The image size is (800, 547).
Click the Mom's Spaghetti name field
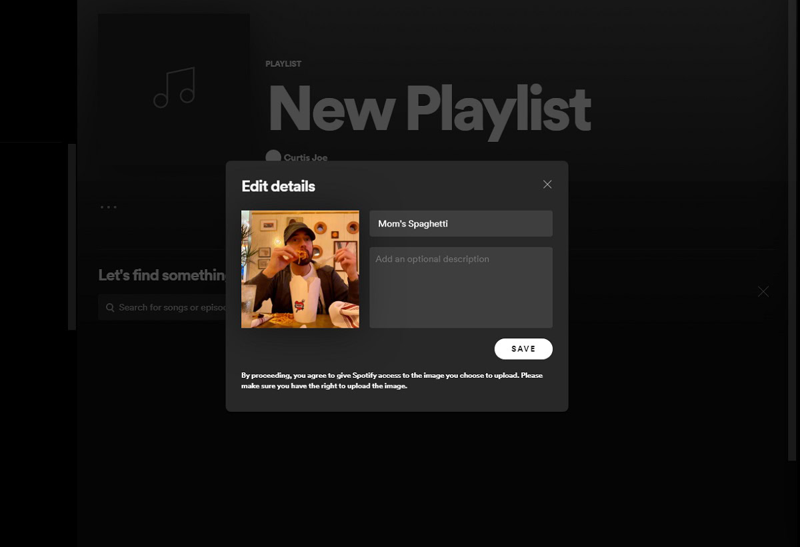click(461, 224)
